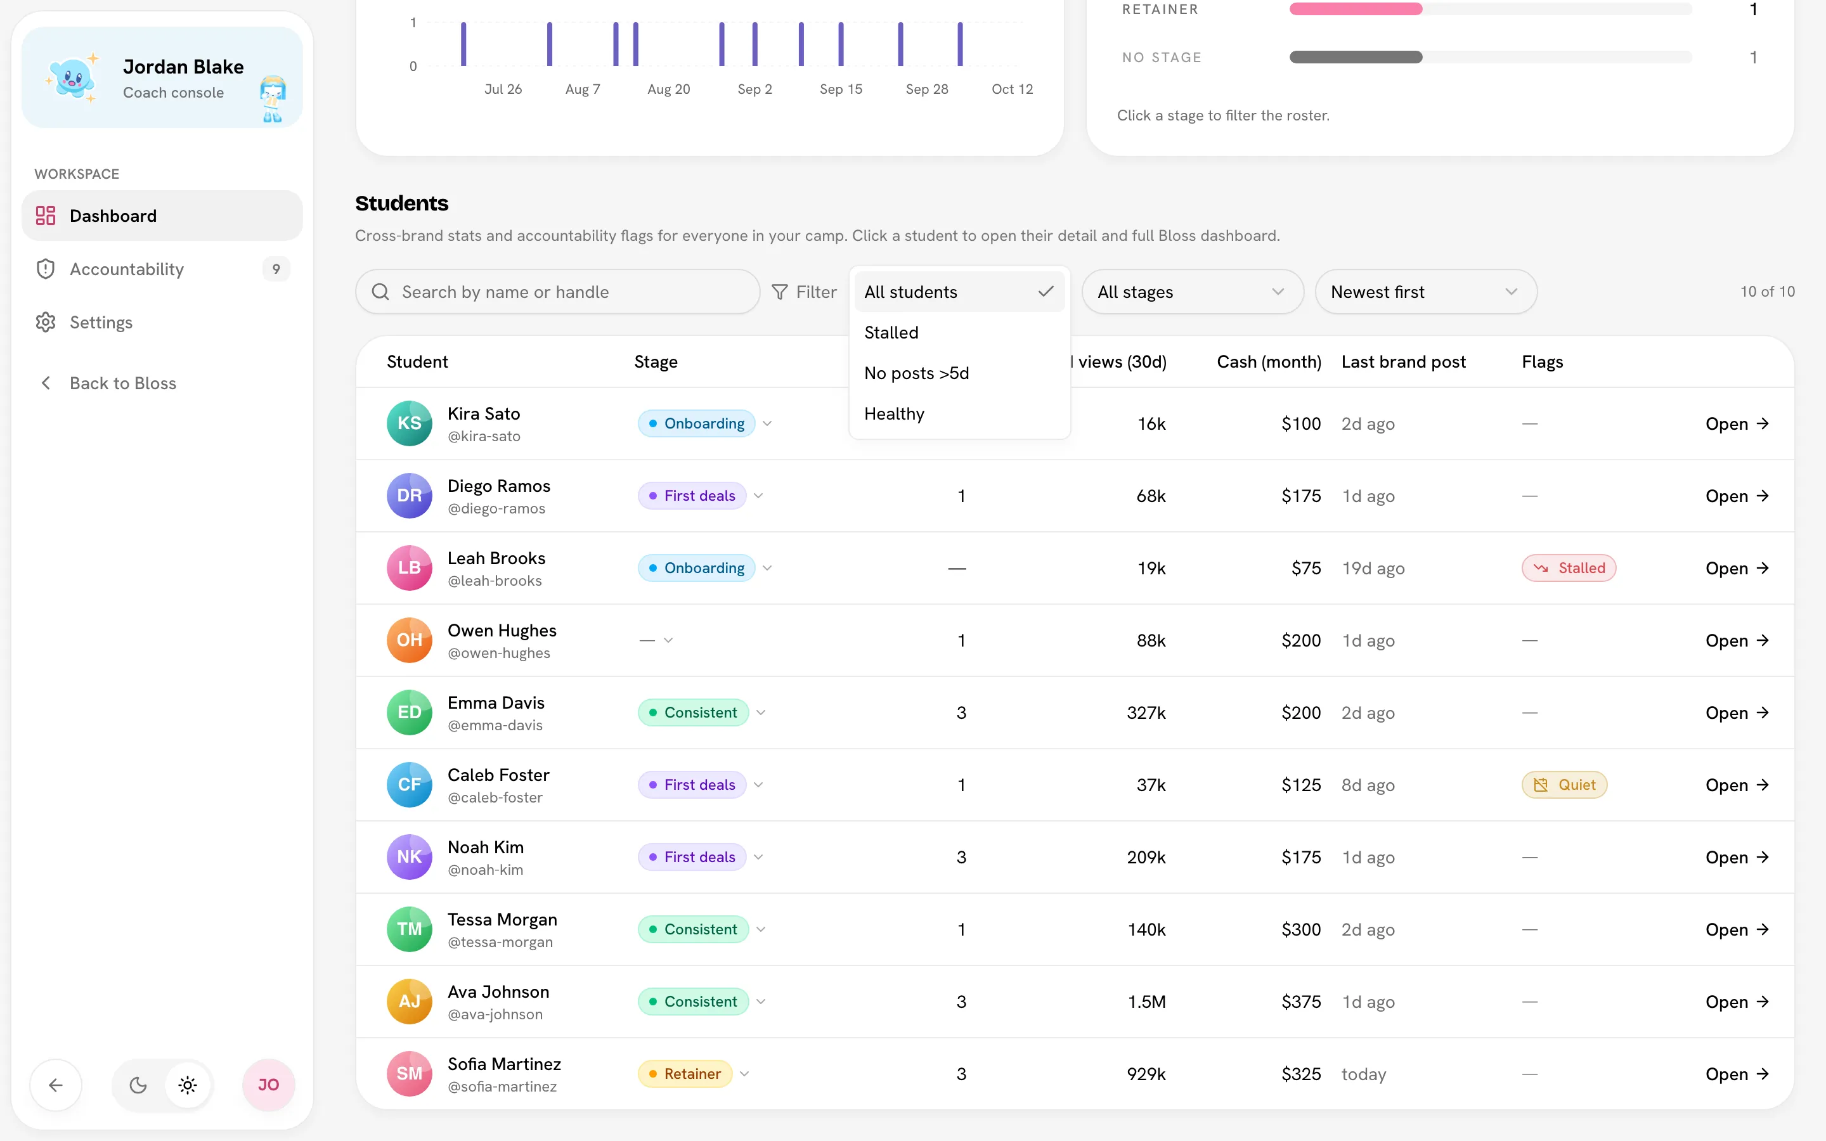Click the search magnifier icon

click(380, 292)
